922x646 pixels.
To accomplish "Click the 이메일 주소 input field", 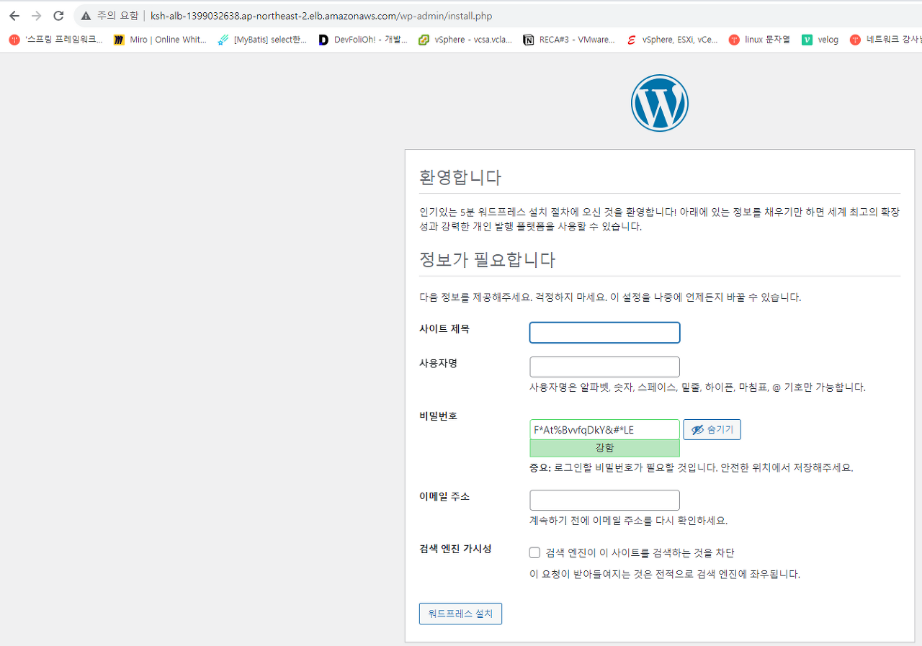I will point(604,501).
